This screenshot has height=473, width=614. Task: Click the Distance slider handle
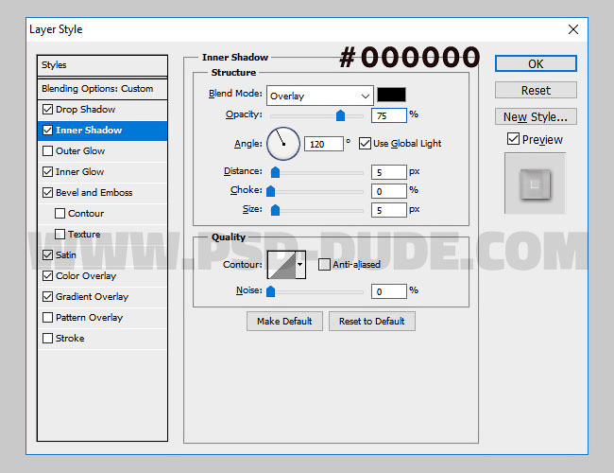click(x=275, y=172)
